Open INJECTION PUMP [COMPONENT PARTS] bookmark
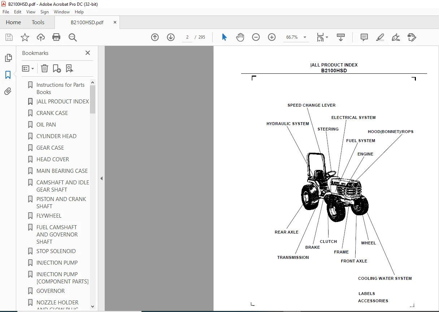The image size is (439, 312). tap(62, 278)
